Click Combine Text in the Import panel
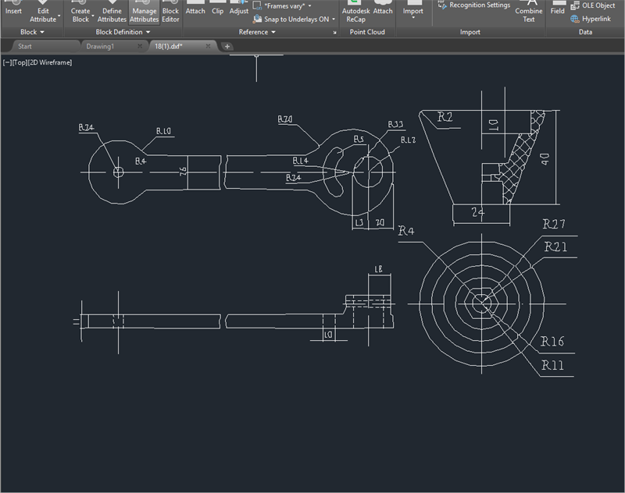 529,12
